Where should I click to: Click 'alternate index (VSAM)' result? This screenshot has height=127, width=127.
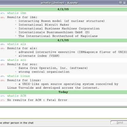tap(39, 56)
